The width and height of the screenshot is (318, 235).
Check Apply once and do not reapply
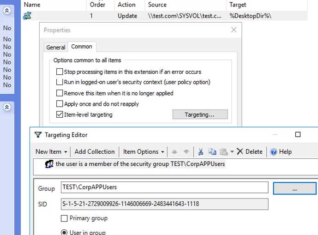[x=60, y=104]
